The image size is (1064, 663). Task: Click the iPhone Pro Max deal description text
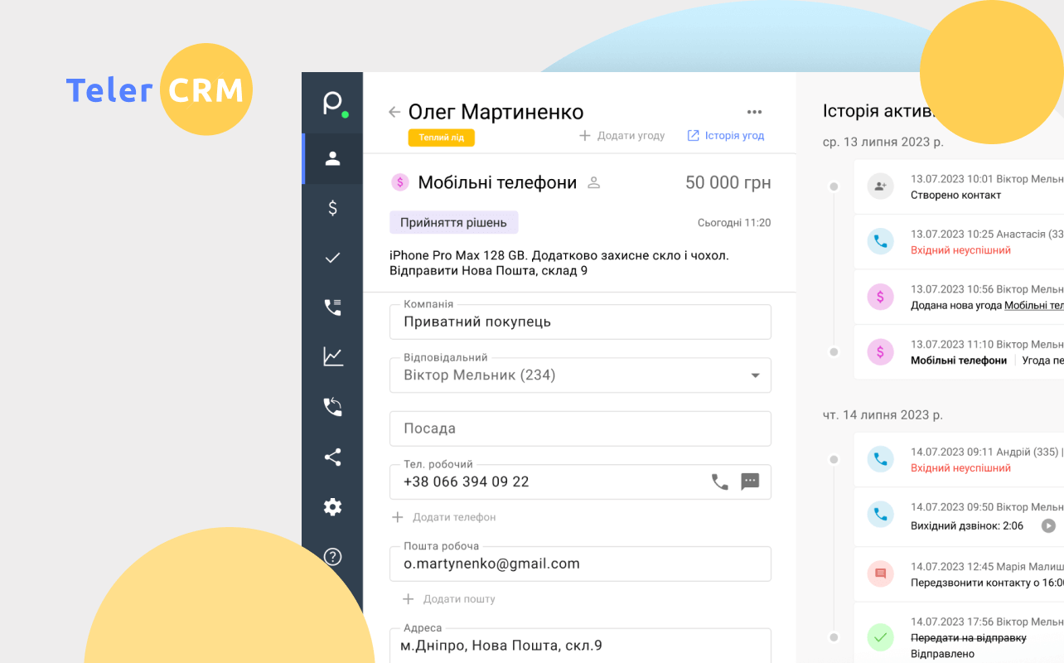559,263
